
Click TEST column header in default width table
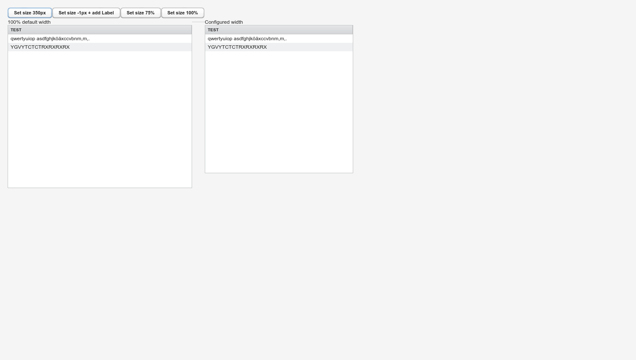coord(100,30)
